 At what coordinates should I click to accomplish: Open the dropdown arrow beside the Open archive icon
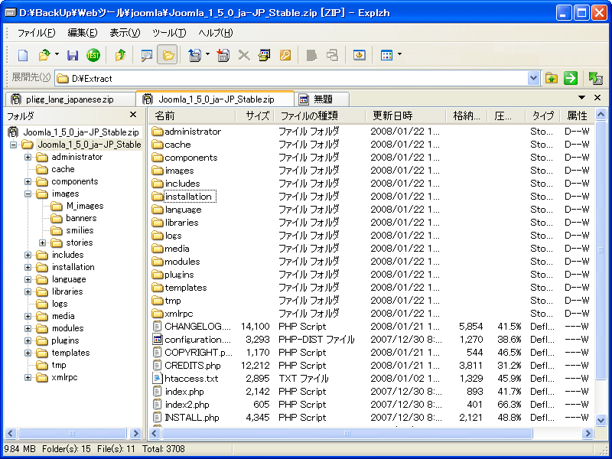click(57, 54)
